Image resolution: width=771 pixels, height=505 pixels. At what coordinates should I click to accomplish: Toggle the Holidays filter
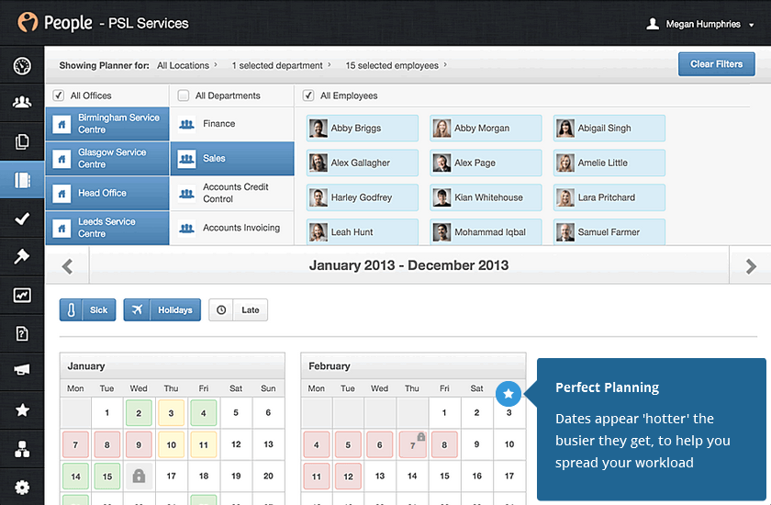click(x=162, y=309)
